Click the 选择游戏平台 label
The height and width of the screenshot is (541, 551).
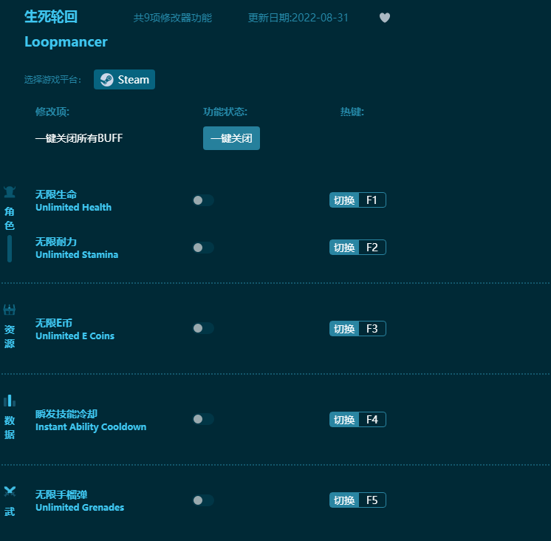tap(52, 80)
